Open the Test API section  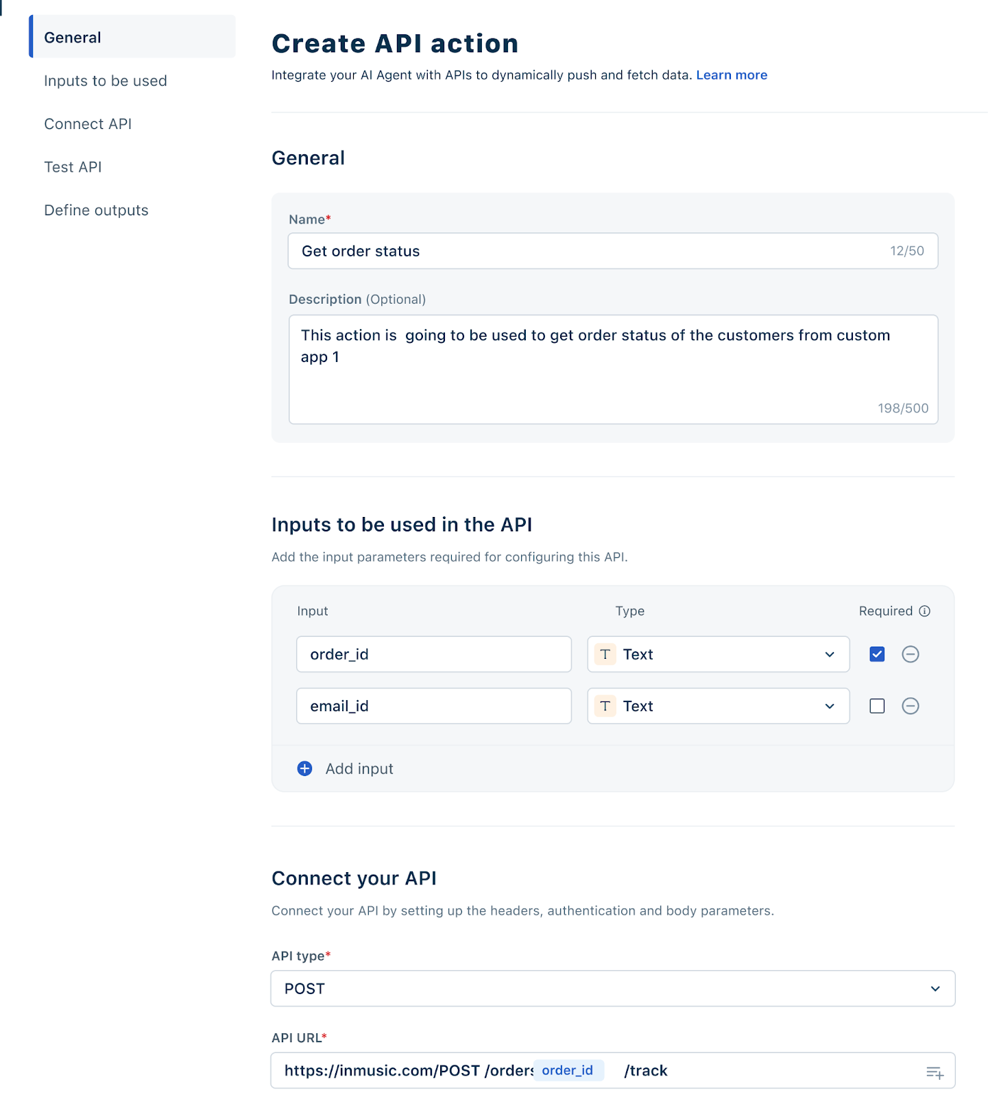[73, 167]
